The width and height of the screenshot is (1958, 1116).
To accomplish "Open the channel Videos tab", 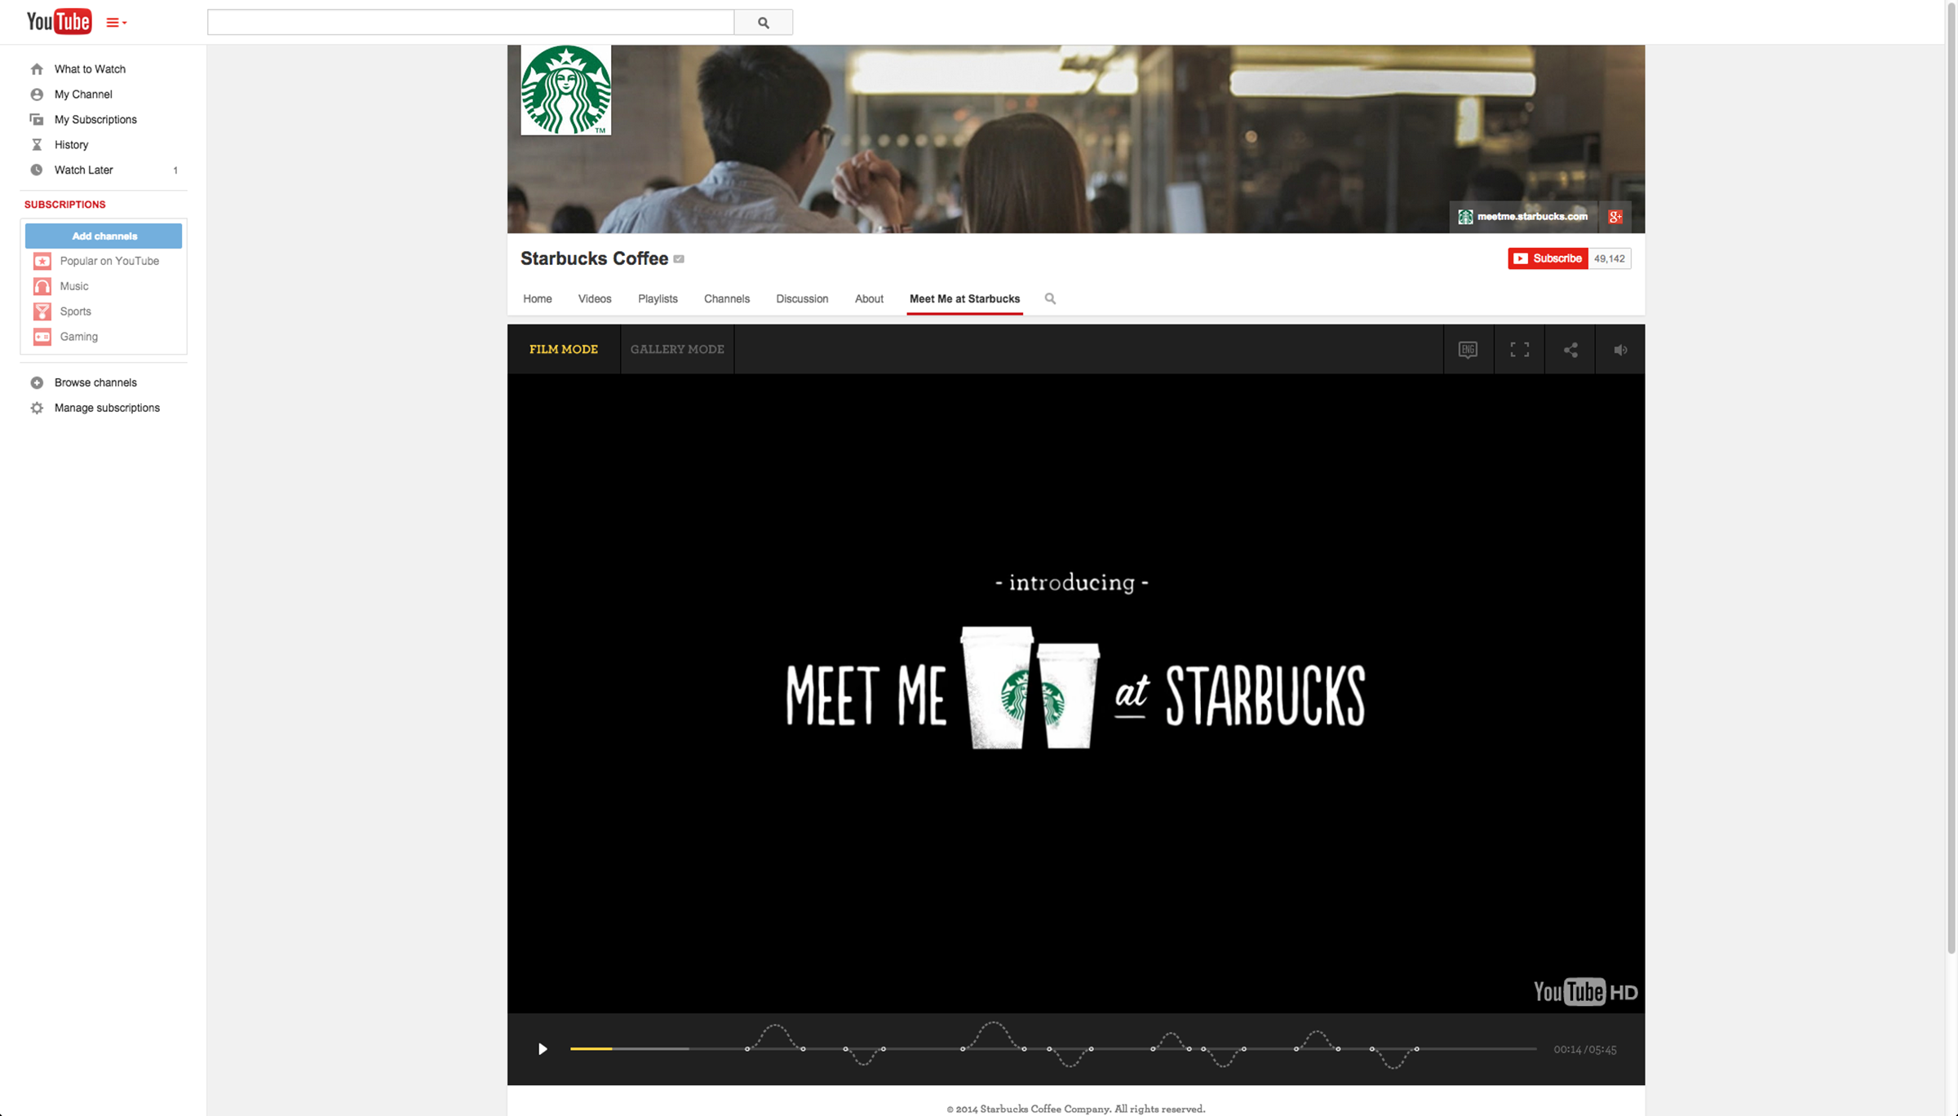I will 594,299.
